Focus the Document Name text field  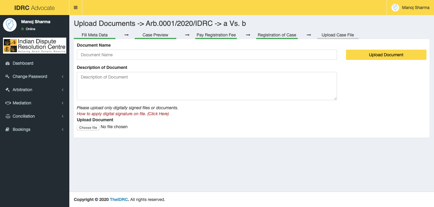pyautogui.click(x=207, y=55)
